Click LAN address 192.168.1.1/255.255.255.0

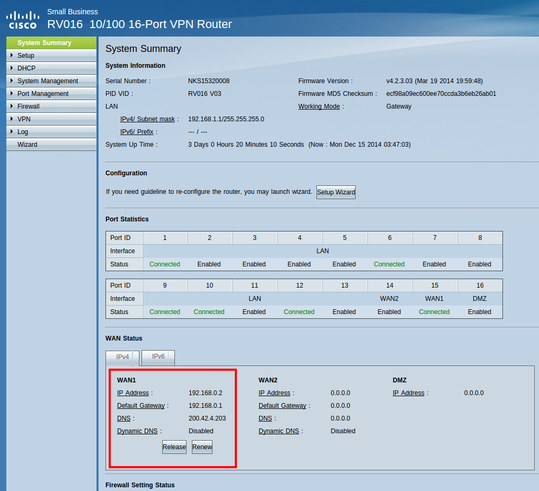point(226,119)
